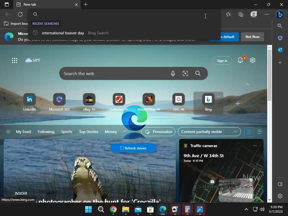This screenshot has width=288, height=216.
Task: Click the Personalize button
Action: [158, 132]
